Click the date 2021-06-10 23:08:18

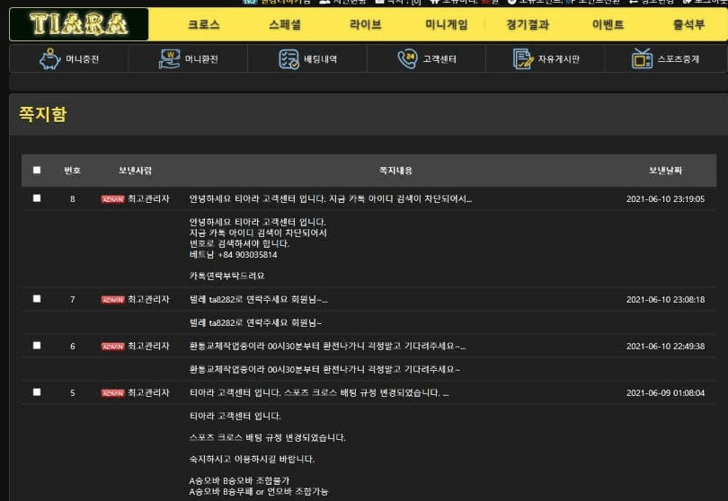tap(665, 300)
